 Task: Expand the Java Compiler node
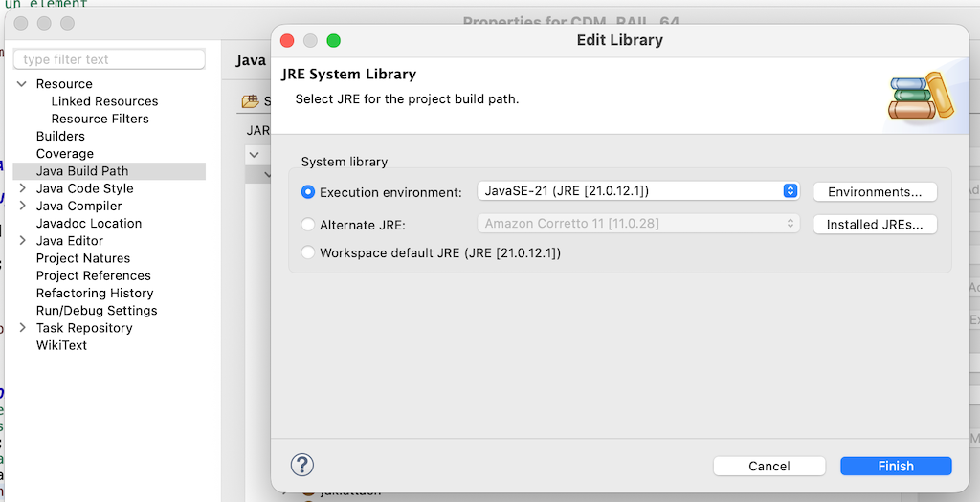point(23,206)
